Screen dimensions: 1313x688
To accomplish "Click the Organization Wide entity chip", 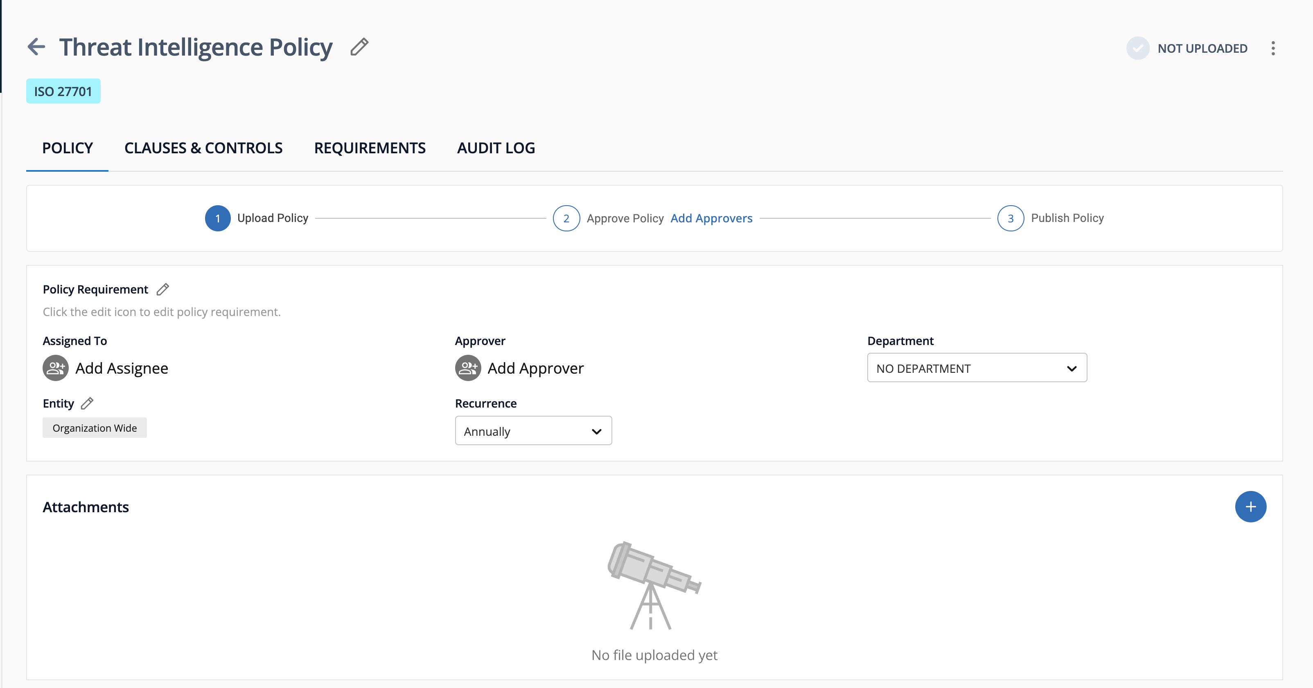I will [x=94, y=428].
